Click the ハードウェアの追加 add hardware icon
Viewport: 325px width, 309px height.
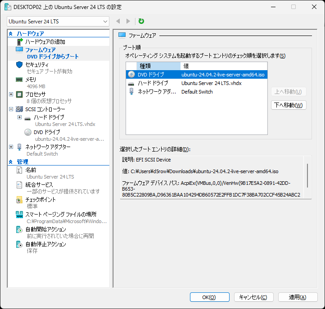point(19,42)
